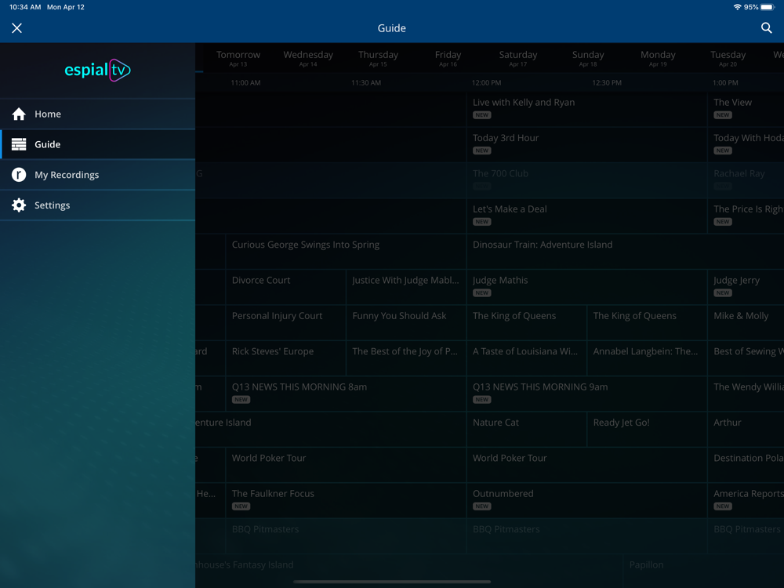The width and height of the screenshot is (784, 588).
Task: Select BBQ Pitmasters at 12:00 PM
Action: 587,535
